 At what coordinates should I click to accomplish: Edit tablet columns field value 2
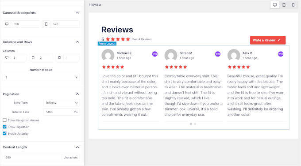[x=45, y=58]
